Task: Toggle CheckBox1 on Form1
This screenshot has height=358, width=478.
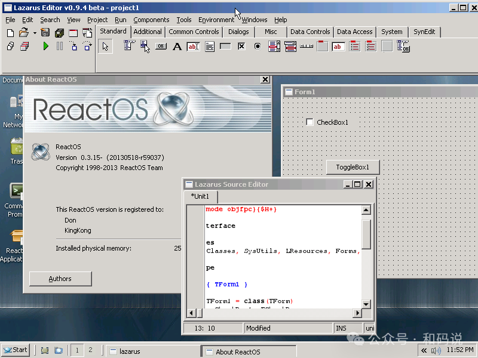Action: pyautogui.click(x=310, y=122)
